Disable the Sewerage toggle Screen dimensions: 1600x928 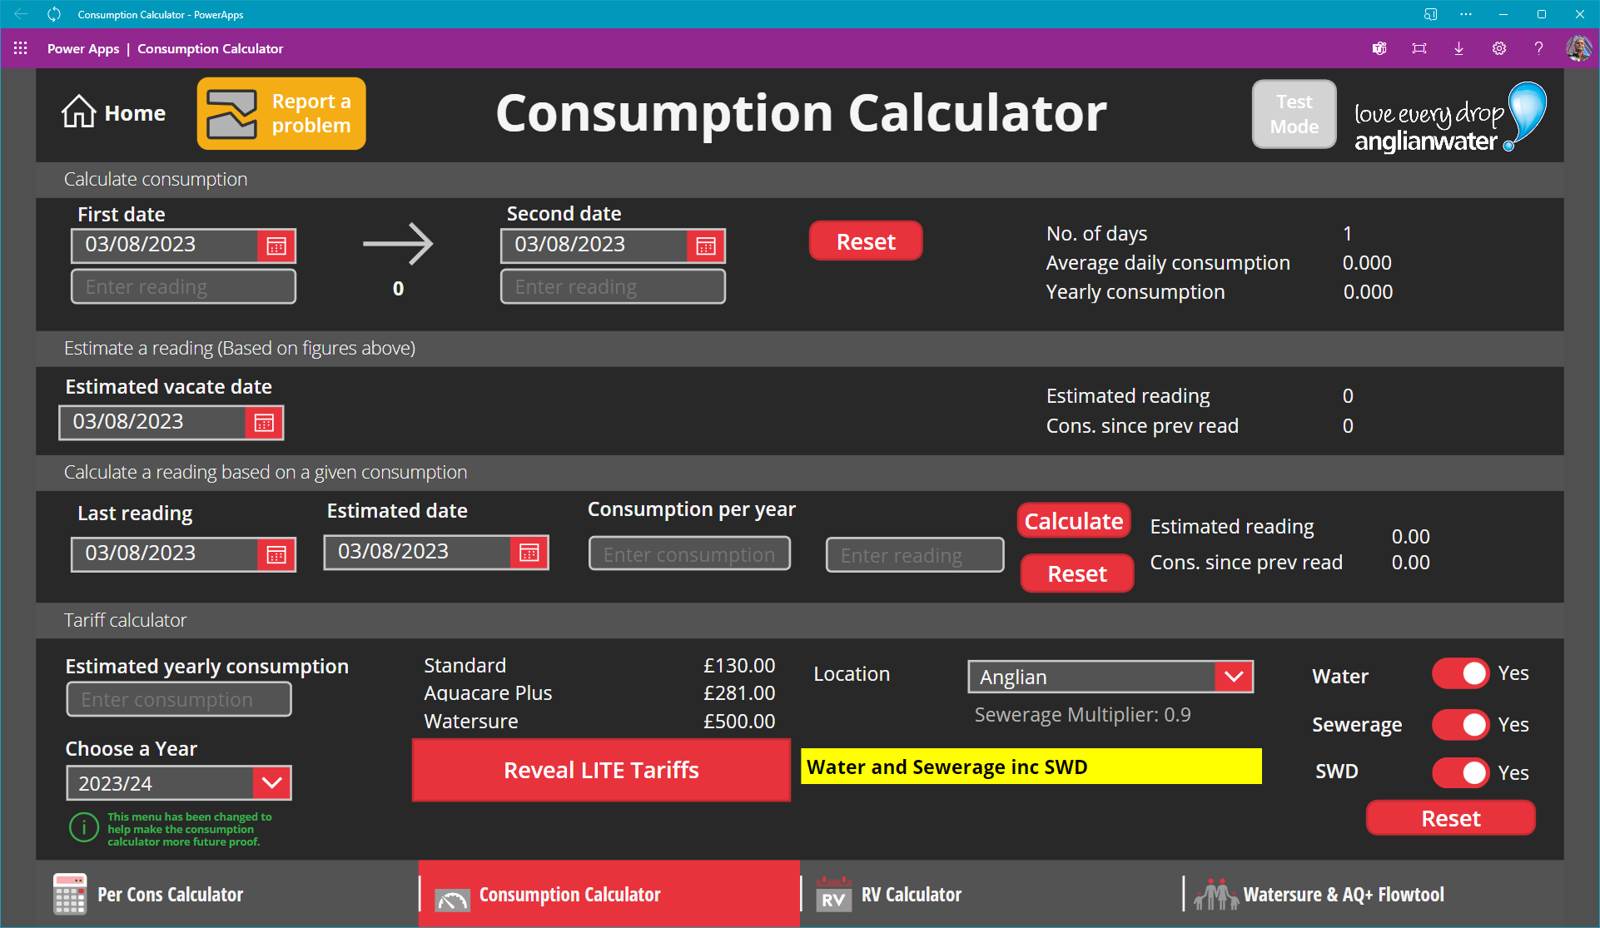click(x=1461, y=725)
